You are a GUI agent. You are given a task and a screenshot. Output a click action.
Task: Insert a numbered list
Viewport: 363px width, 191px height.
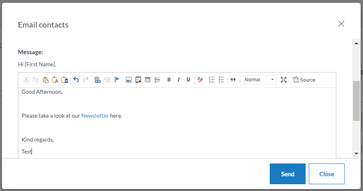click(212, 80)
